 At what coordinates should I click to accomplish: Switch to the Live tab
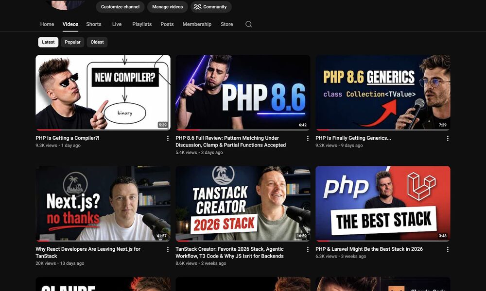pyautogui.click(x=117, y=24)
